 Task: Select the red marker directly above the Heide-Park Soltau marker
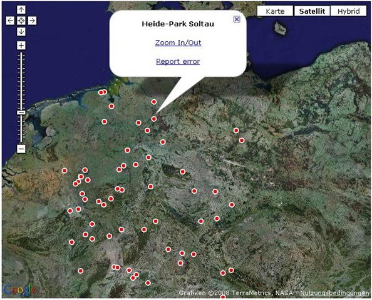(154, 102)
